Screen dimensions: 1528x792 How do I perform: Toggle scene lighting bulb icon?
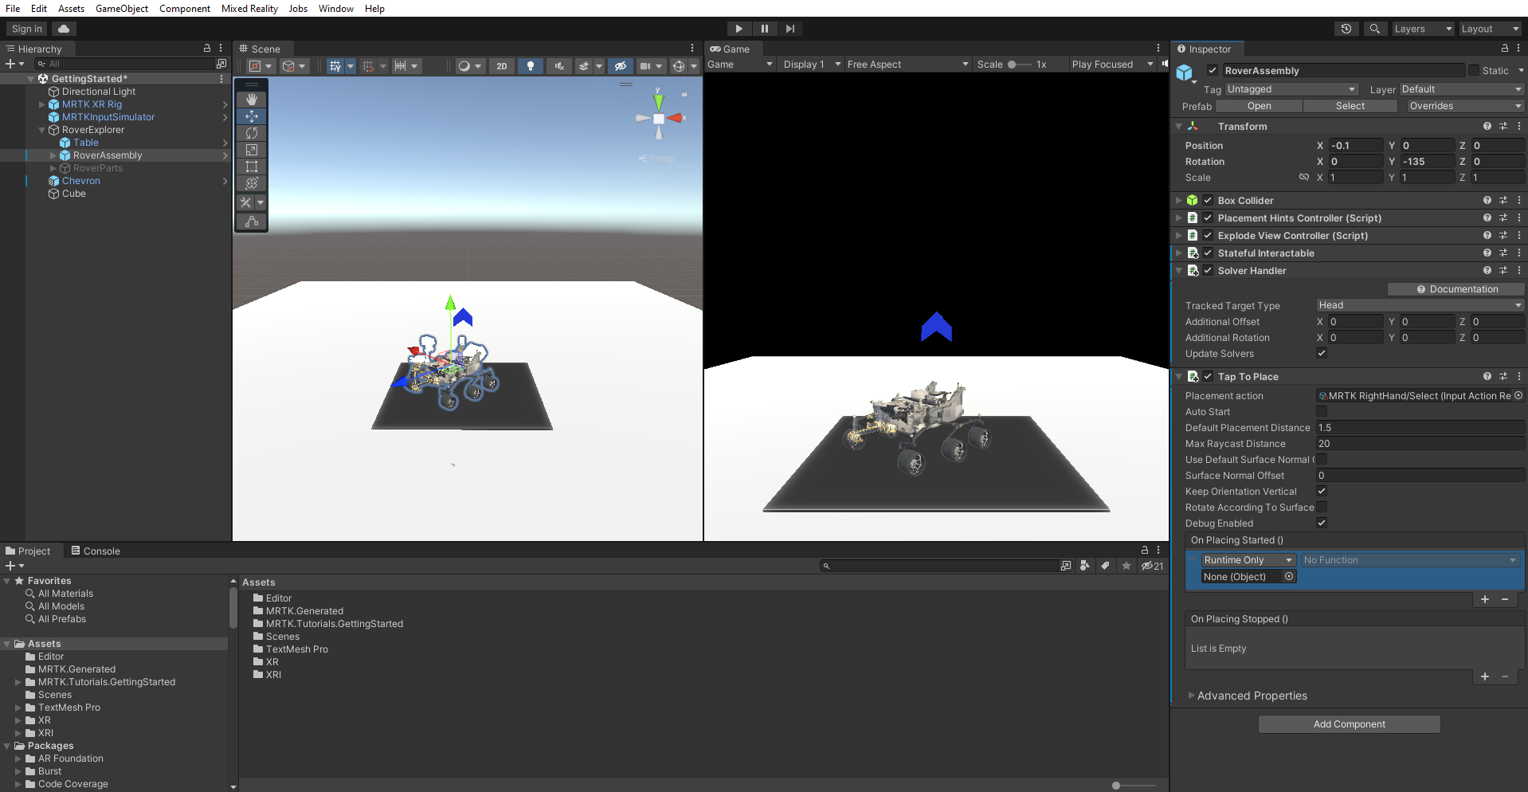(531, 66)
